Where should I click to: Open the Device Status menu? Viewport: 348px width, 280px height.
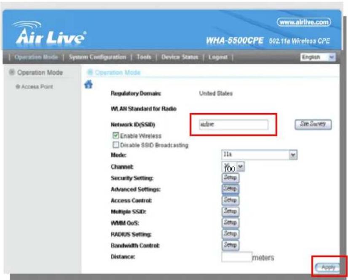click(180, 57)
